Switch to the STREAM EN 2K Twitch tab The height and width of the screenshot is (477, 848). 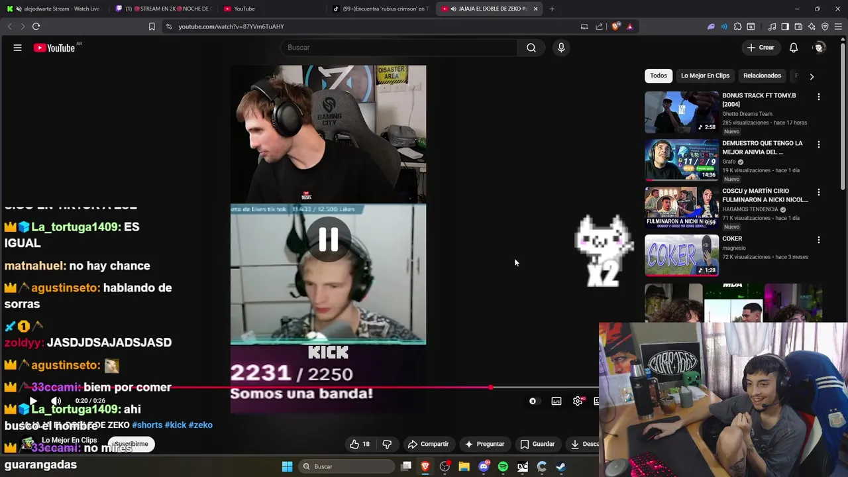click(162, 9)
